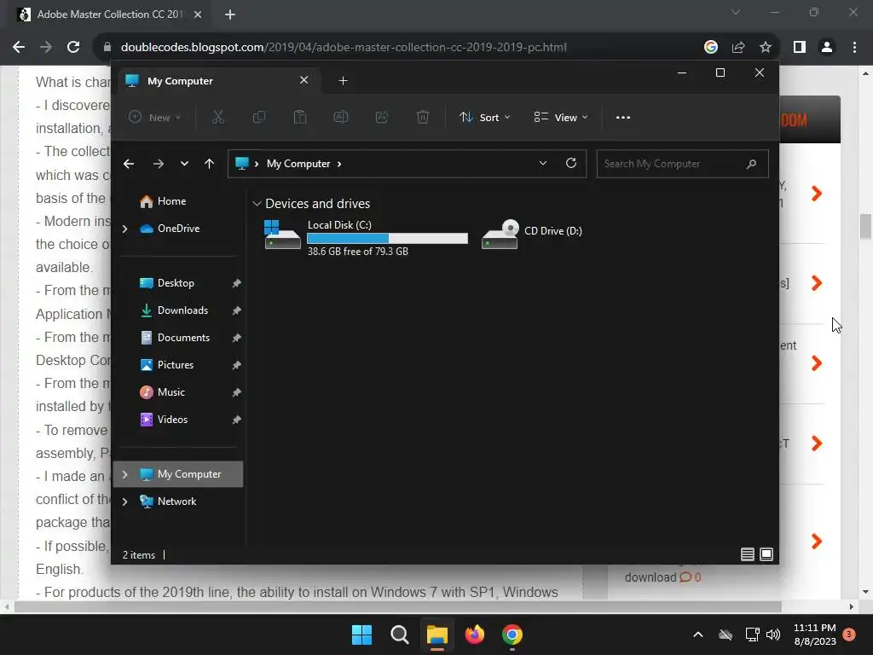This screenshot has width=873, height=655.
Task: Click the Chrome address bar URL
Action: [344, 48]
